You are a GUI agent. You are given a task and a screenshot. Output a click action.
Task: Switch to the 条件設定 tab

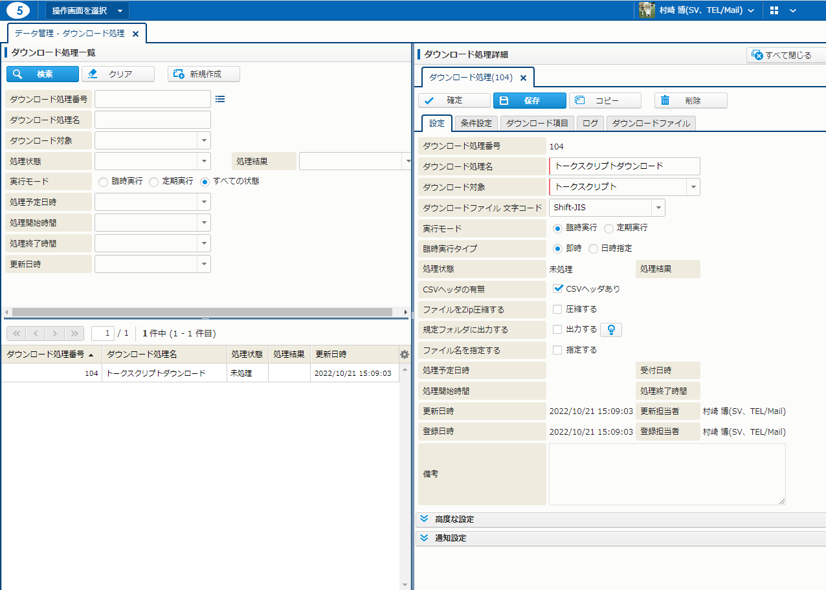476,123
